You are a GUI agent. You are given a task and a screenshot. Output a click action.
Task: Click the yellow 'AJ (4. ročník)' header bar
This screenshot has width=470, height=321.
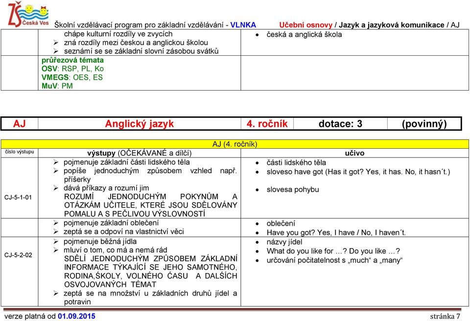pyautogui.click(x=235, y=144)
